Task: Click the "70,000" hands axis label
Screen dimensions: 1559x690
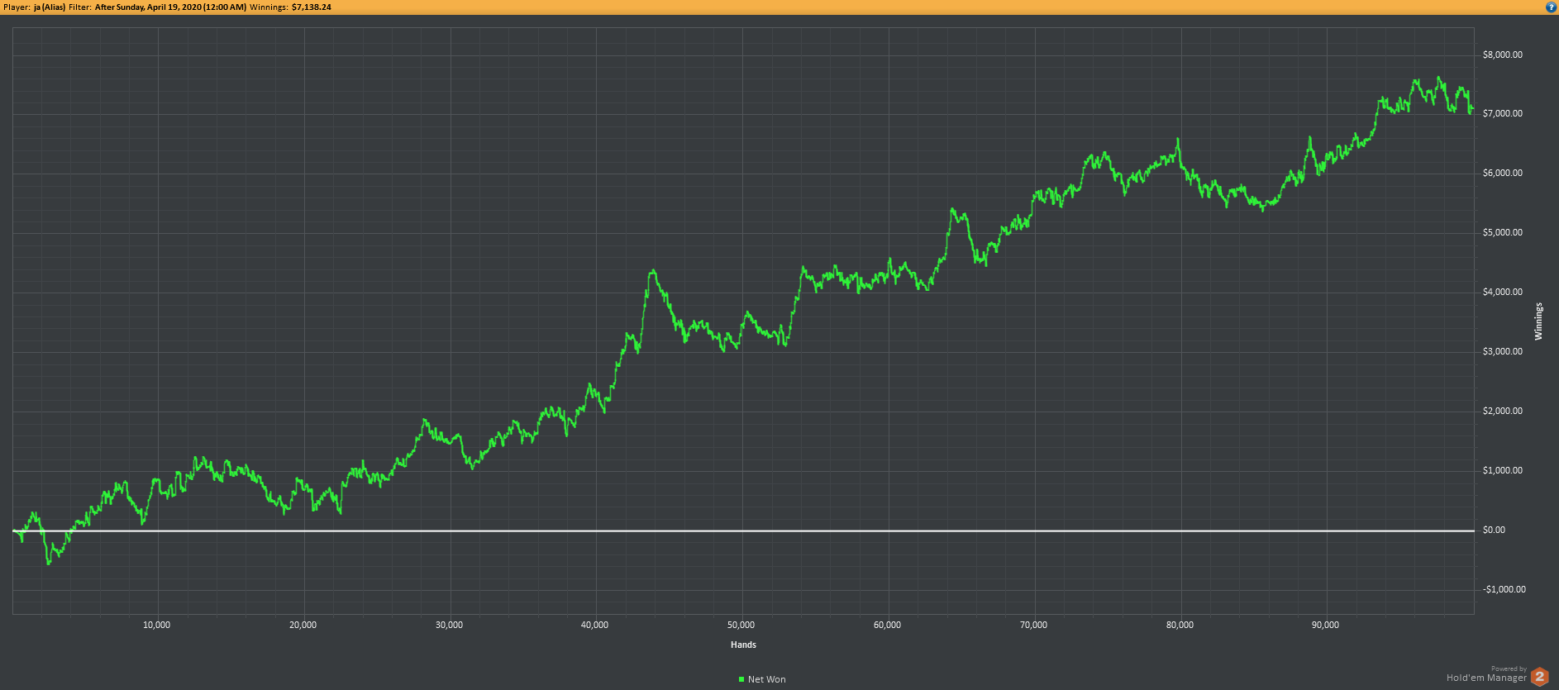Action: click(1034, 625)
